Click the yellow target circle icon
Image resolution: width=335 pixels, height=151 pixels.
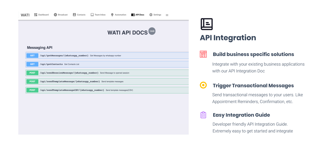(203, 85)
